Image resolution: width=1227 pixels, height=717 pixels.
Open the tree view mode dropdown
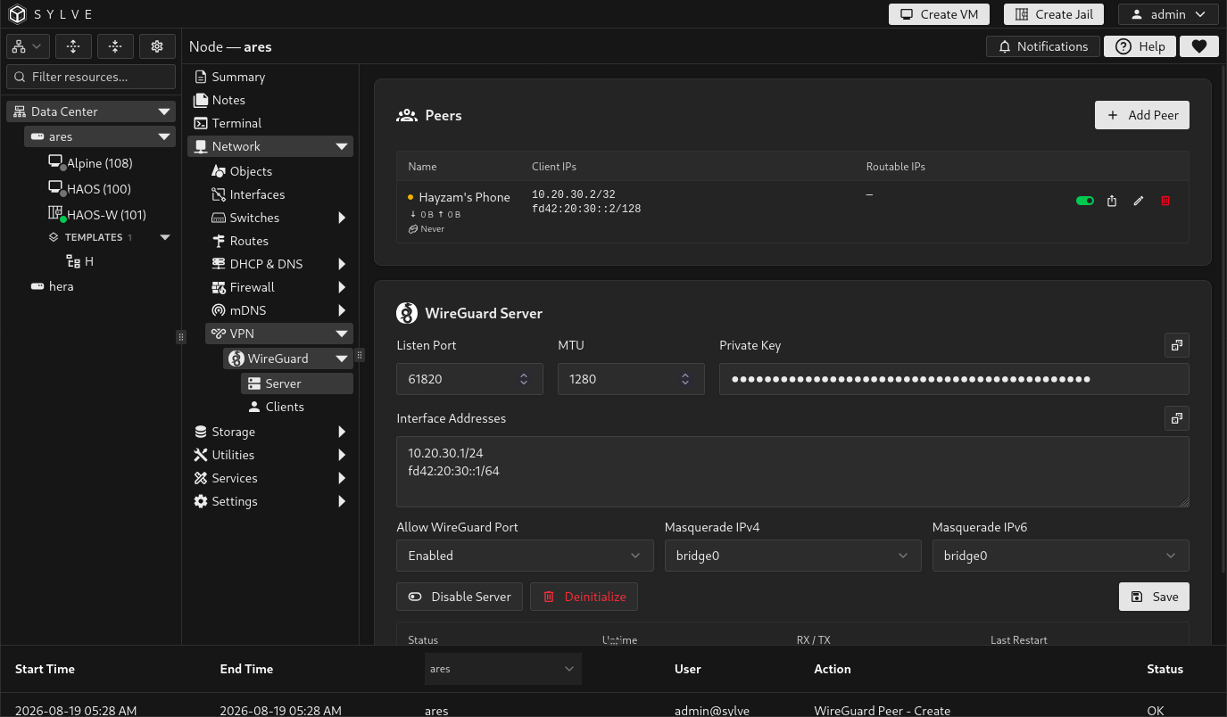coord(27,46)
